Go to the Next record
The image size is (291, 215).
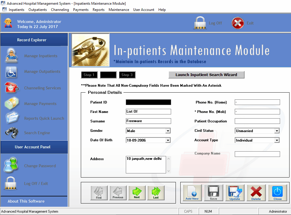click(x=137, y=193)
